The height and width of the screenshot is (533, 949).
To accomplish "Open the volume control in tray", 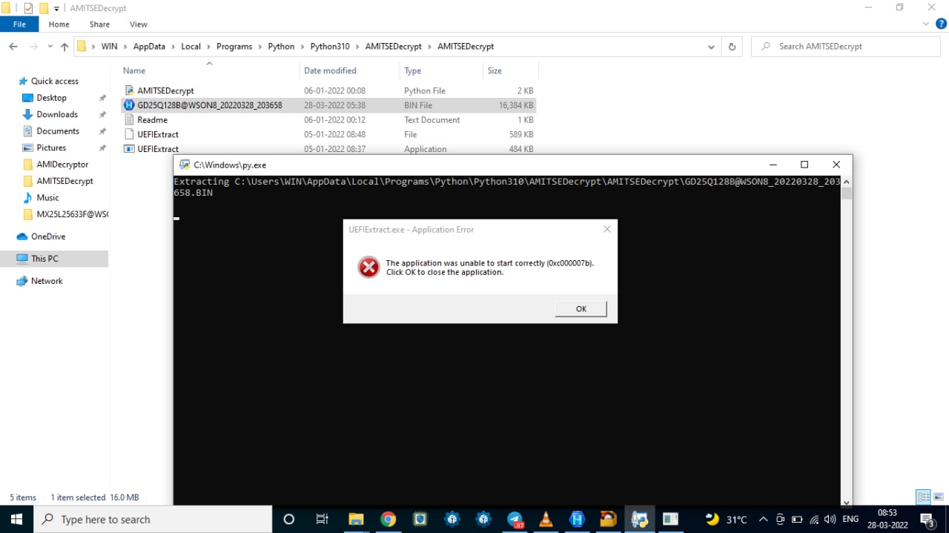I will 830,519.
